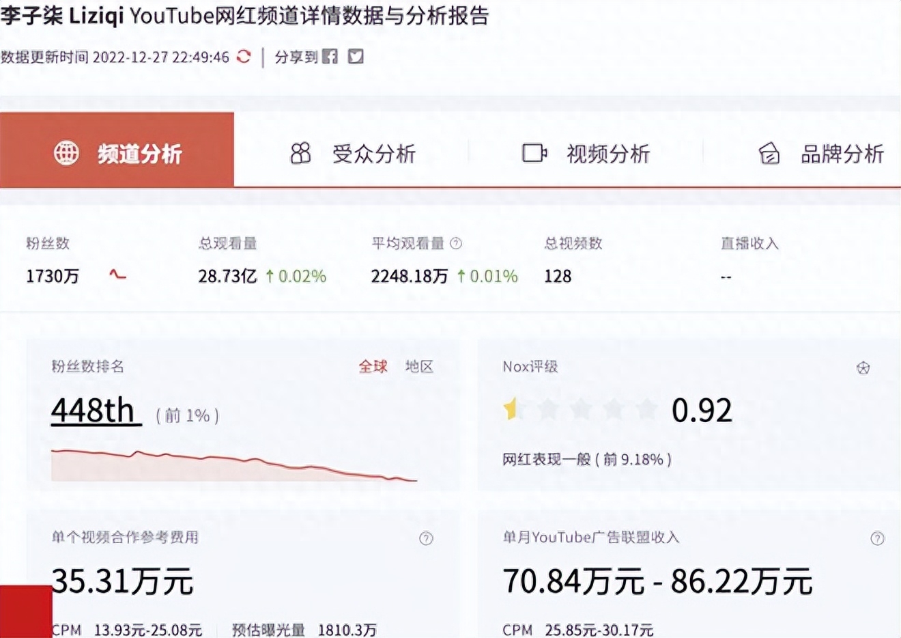Click the 0.92 Nox rating score
This screenshot has width=901, height=638.
[x=702, y=410]
